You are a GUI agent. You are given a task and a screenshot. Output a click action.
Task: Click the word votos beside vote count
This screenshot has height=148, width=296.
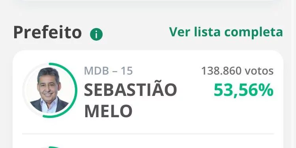click(259, 71)
